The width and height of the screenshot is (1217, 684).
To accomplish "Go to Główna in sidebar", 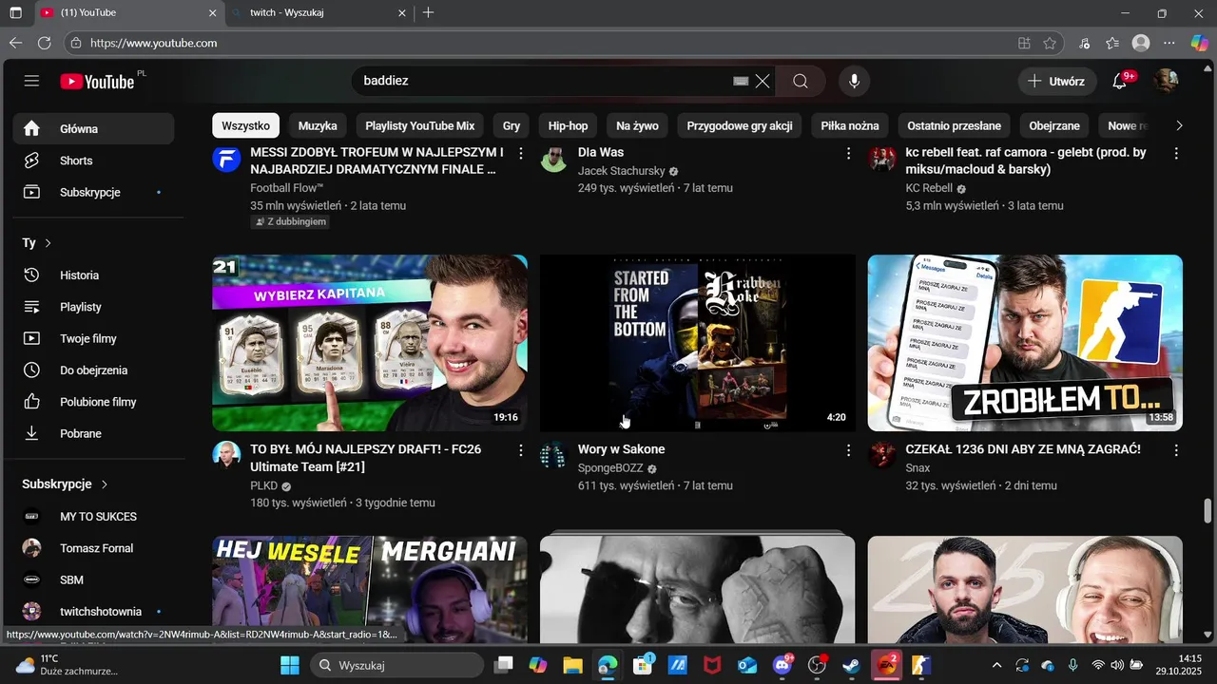I will coord(93,128).
